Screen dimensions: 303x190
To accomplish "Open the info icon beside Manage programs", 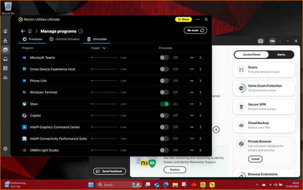I will tap(81, 31).
